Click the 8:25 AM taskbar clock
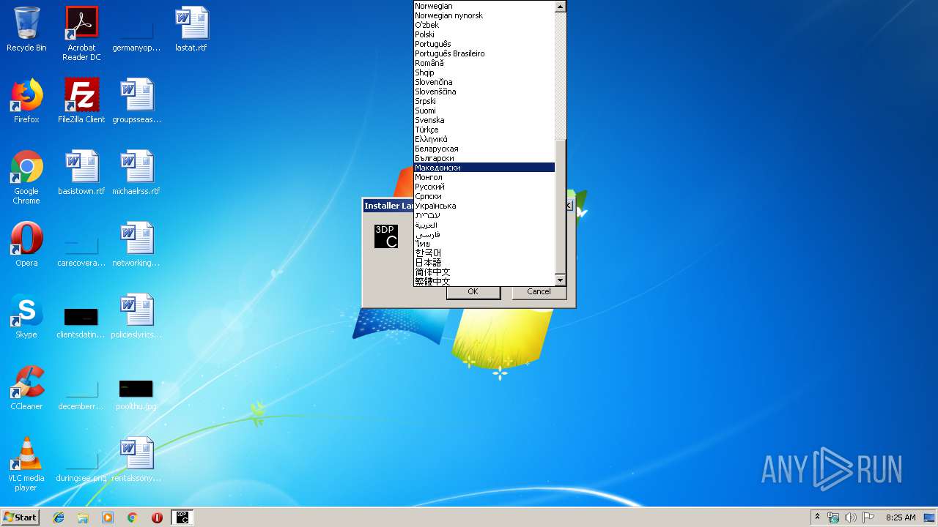This screenshot has height=527, width=938. (900, 517)
